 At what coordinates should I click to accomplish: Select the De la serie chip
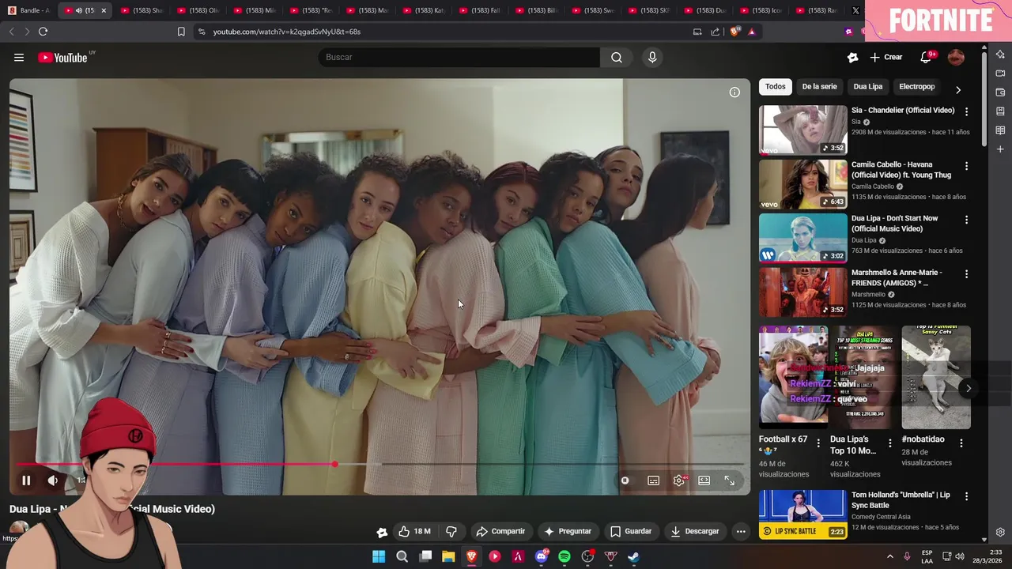pyautogui.click(x=819, y=87)
